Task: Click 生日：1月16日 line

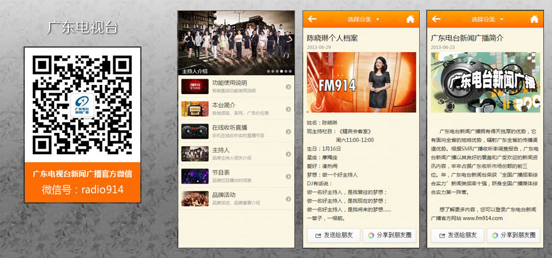Action: tap(324, 149)
